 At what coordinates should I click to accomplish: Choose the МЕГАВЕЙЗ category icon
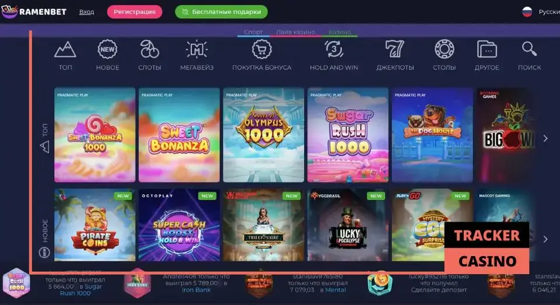click(x=197, y=50)
